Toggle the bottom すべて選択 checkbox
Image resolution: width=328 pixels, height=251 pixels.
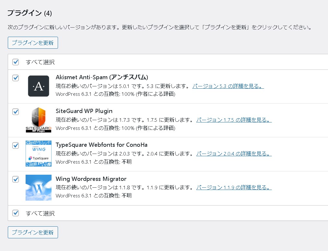click(16, 213)
